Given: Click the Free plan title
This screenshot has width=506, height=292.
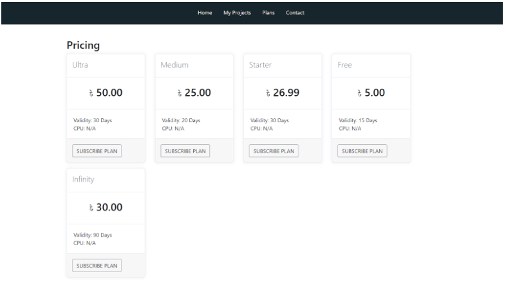Looking at the screenshot, I should coord(344,65).
